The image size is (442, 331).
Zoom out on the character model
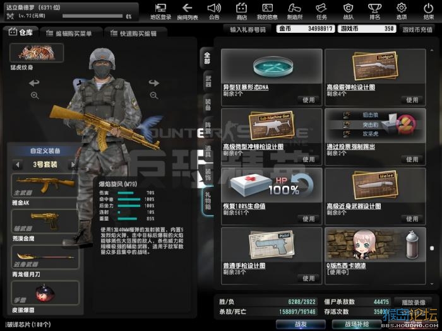click(154, 95)
